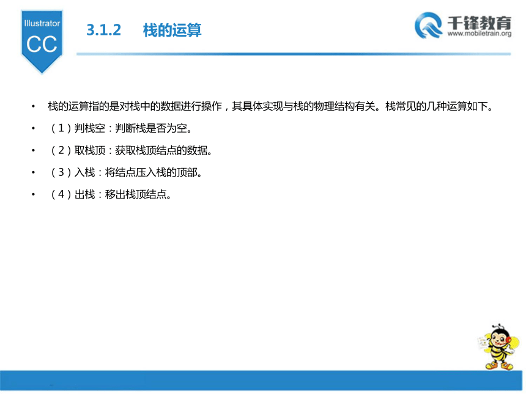Select the heading number 3.1.2
Image resolution: width=526 pixels, height=394 pixels.
coord(103,30)
